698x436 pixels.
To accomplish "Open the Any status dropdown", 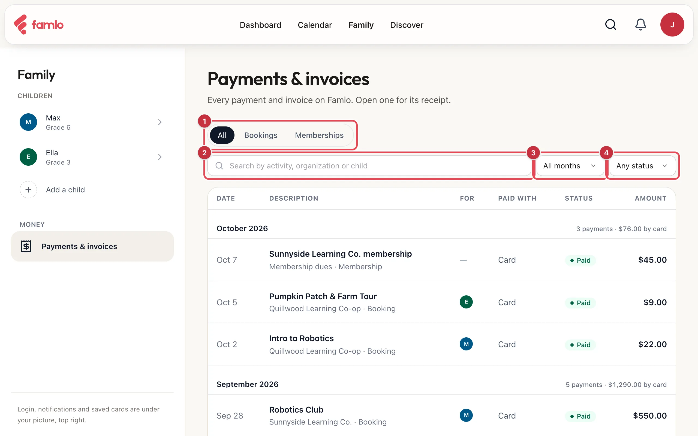I will pyautogui.click(x=642, y=165).
